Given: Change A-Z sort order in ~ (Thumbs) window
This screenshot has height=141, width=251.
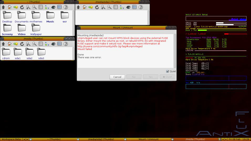Looking at the screenshot, I should (47, 7).
